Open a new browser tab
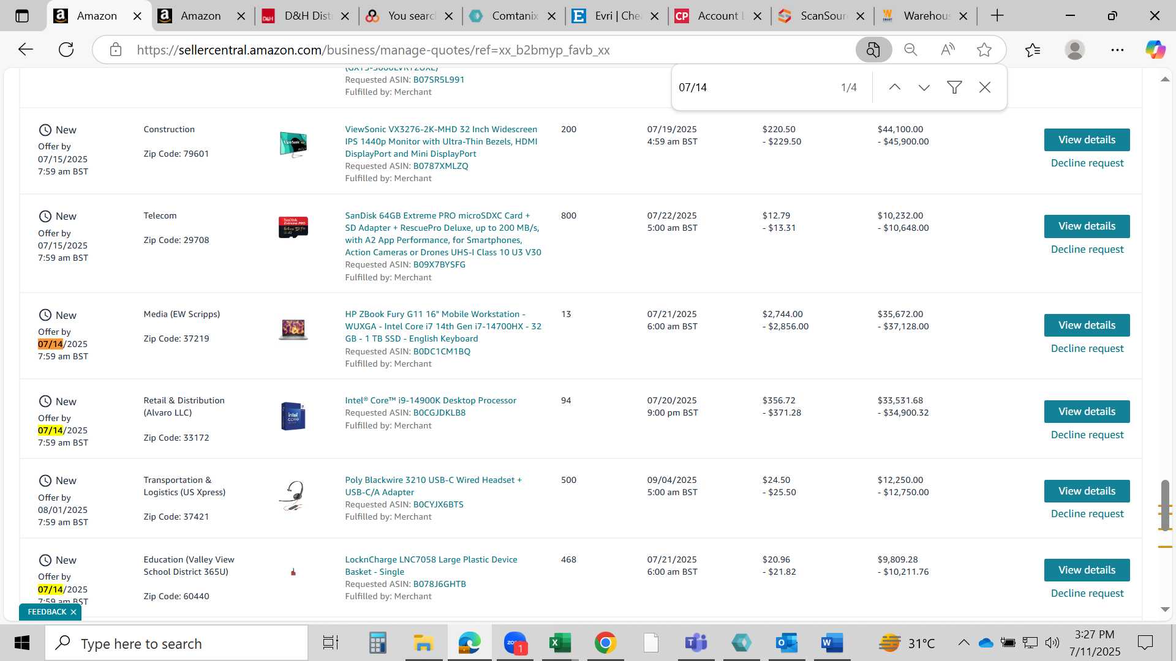This screenshot has width=1176, height=661. pos(997,16)
